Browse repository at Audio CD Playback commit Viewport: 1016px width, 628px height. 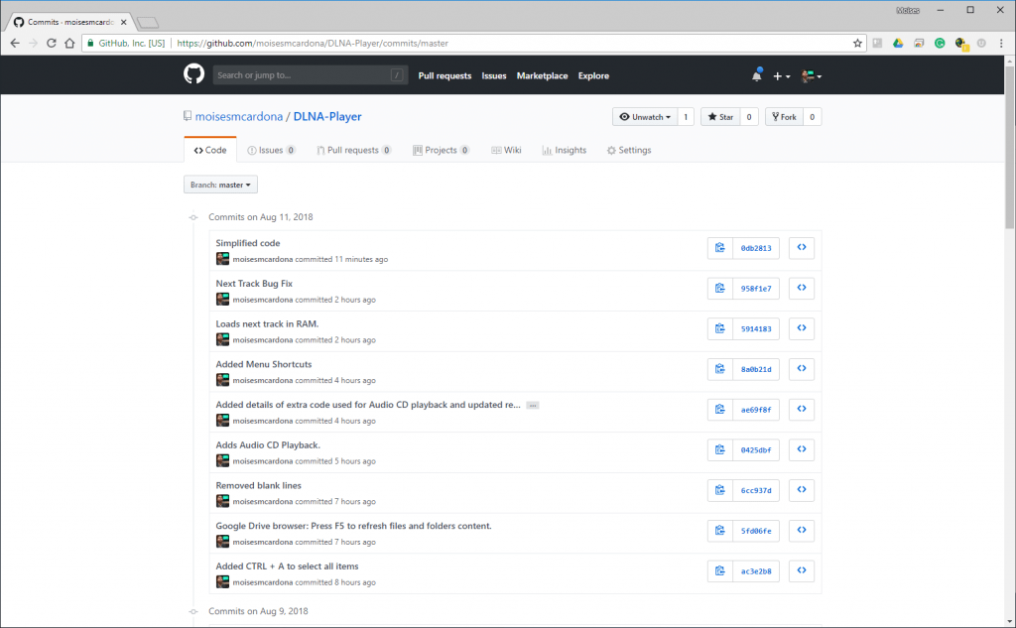coord(801,449)
